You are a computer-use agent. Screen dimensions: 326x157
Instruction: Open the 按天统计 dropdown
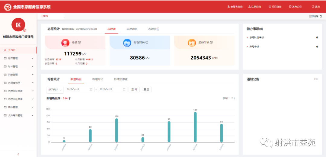[x=55, y=90]
